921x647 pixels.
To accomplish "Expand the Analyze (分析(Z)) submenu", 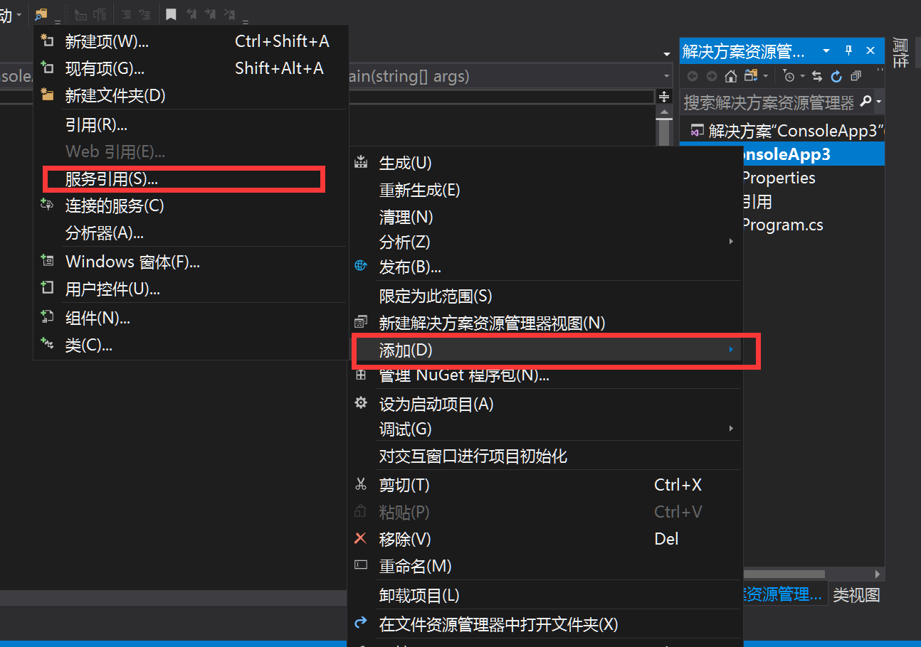I will click(545, 242).
